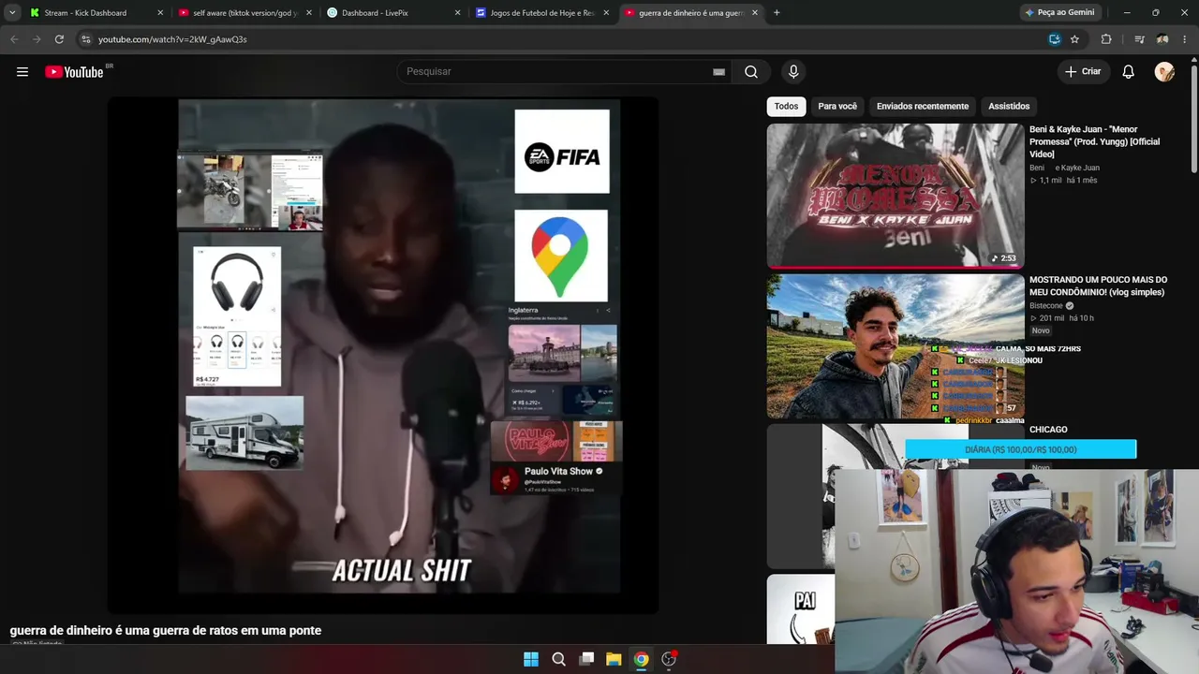Open the Chrome extensions puzzle icon
Screen dimensions: 1199x674
[1106, 39]
